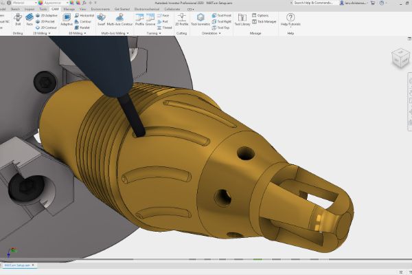
Task: Select the turning Part operation
Action: [163, 21]
